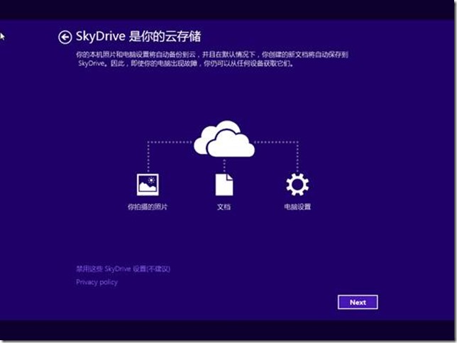This screenshot has width=457, height=343.
Task: Select the photos picture icon
Action: (148, 185)
